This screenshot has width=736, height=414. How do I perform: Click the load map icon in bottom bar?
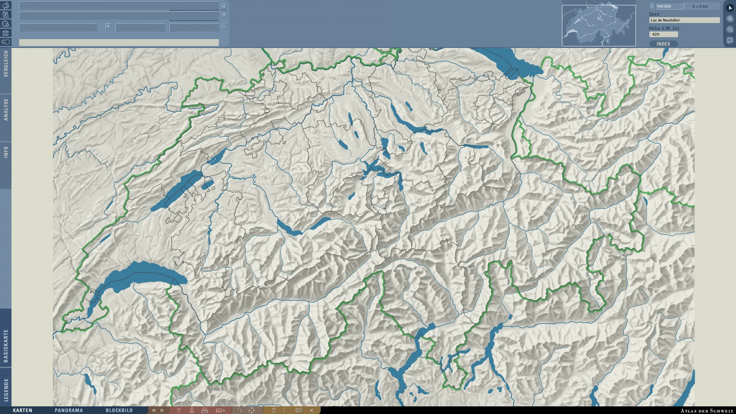(x=179, y=410)
